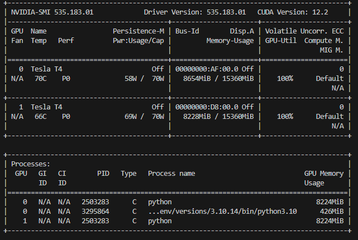Click the Persistence-M column header
Viewport: 358px width, 240px height.
coord(139,31)
